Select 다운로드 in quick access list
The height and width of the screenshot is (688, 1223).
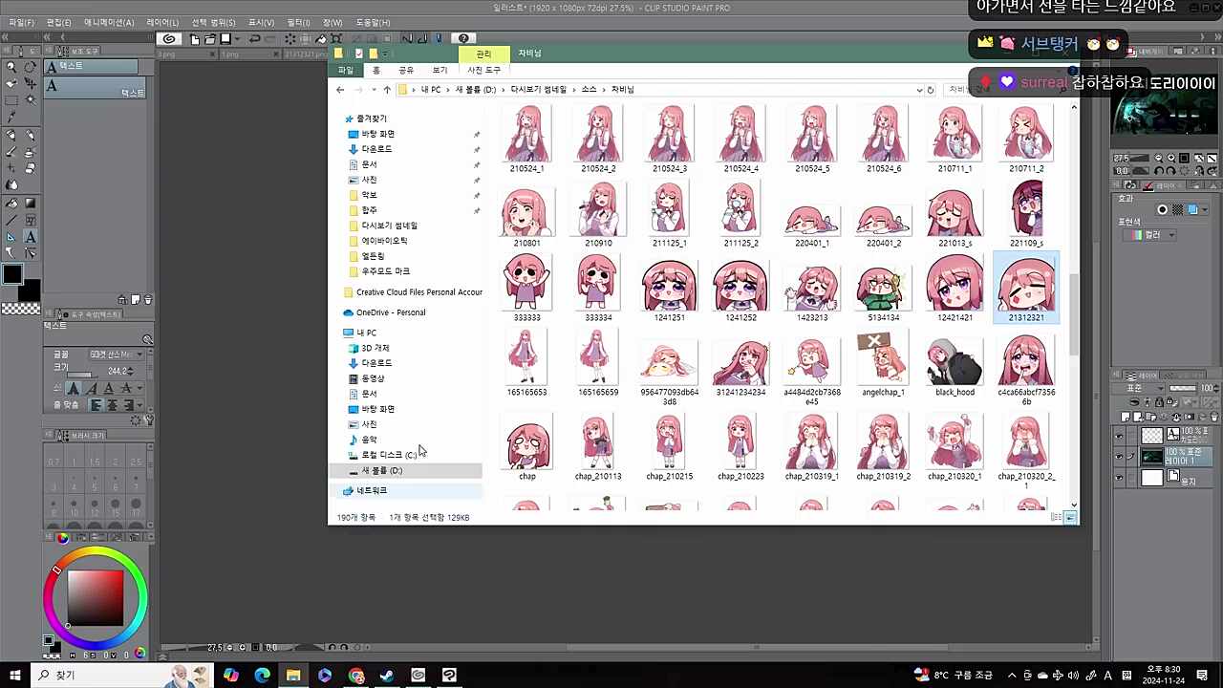[x=376, y=149]
